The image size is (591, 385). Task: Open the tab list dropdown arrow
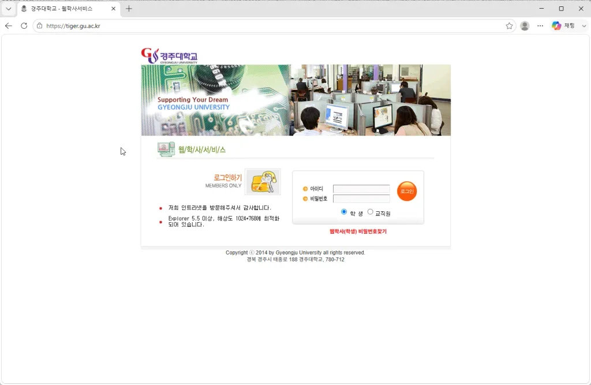point(8,9)
